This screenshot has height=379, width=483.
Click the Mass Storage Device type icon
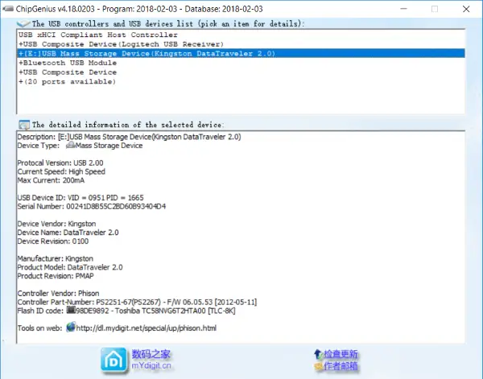click(71, 145)
